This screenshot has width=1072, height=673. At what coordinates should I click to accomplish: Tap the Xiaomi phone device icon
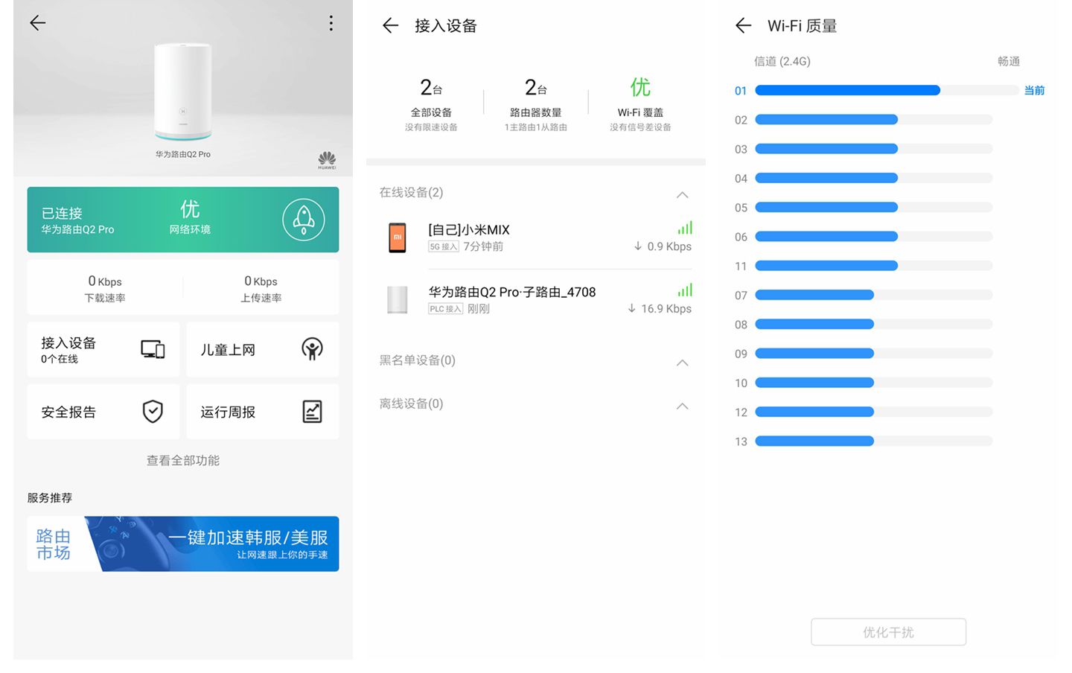[398, 238]
